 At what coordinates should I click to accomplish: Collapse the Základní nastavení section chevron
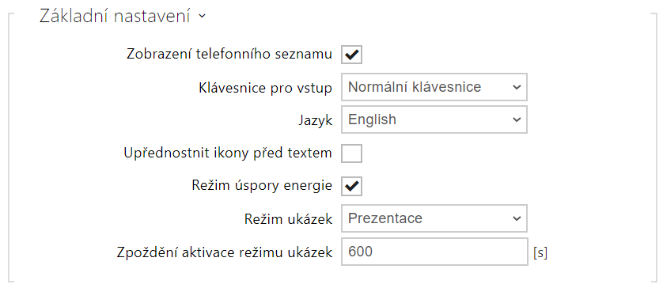[x=202, y=17]
